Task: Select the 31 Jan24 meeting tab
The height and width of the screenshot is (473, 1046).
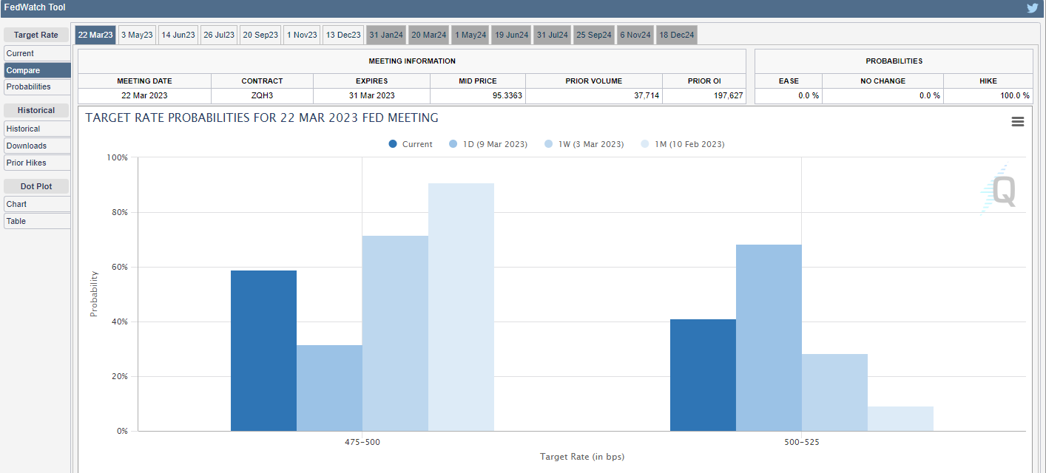Action: tap(386, 35)
